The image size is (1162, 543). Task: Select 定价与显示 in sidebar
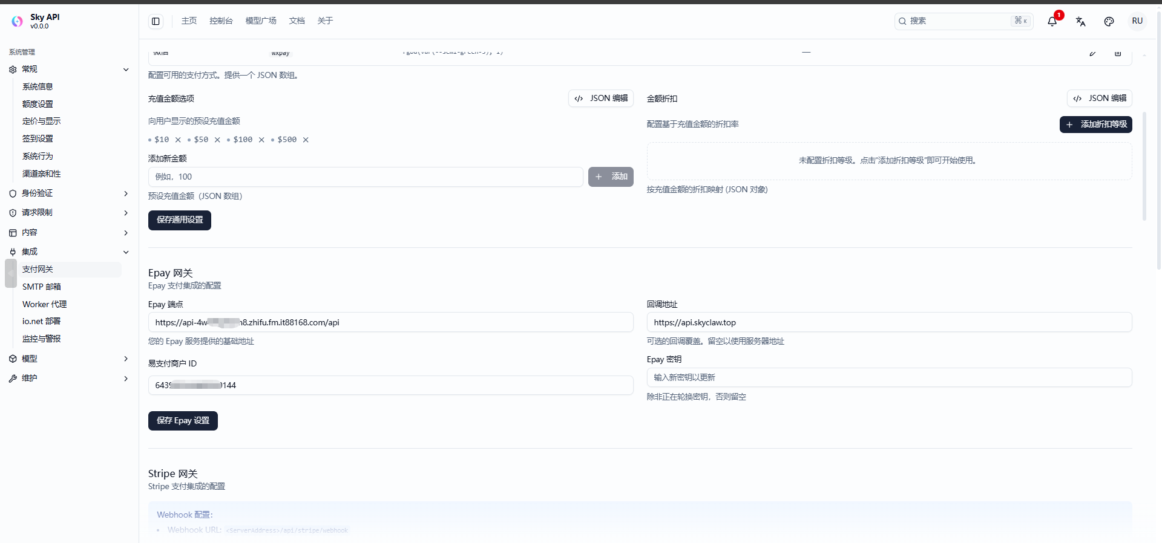[42, 122]
